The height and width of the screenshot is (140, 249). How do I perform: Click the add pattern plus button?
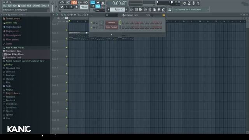pyautogui.click(x=126, y=10)
